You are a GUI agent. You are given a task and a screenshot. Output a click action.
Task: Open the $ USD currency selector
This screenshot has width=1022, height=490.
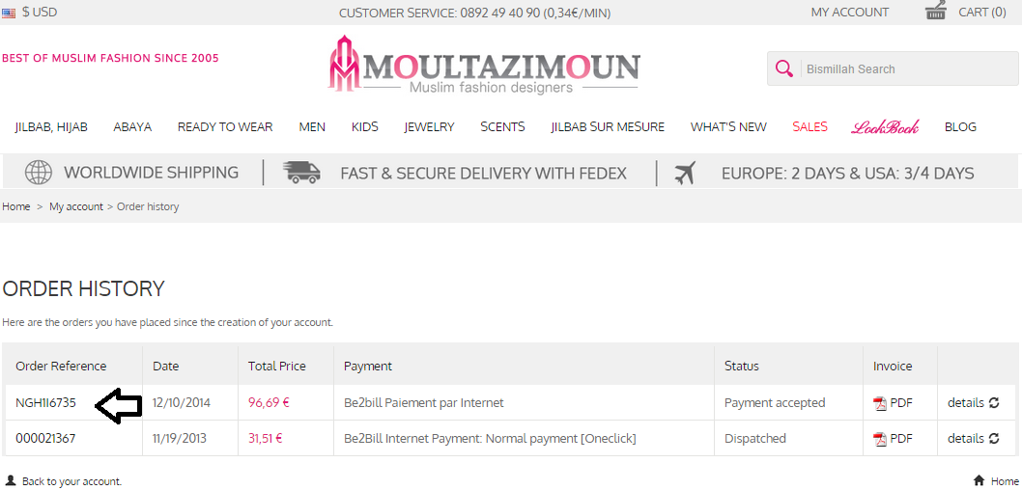click(x=40, y=13)
